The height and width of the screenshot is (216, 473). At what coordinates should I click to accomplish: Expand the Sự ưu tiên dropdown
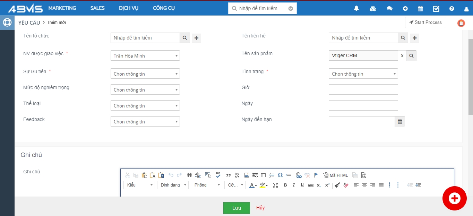[x=145, y=74]
